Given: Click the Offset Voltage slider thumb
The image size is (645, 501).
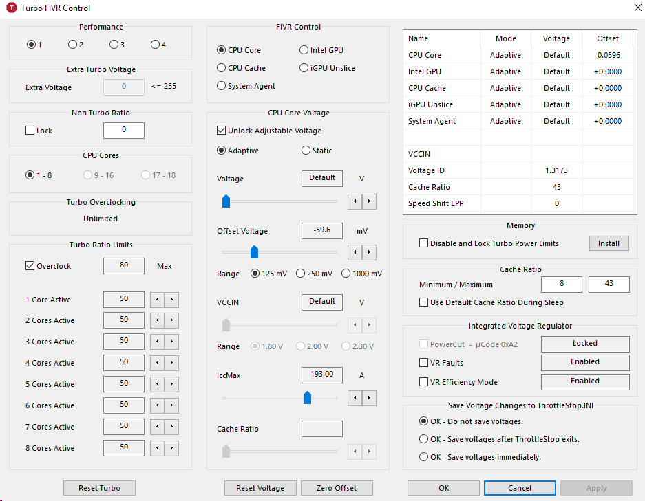Looking at the screenshot, I should [254, 252].
